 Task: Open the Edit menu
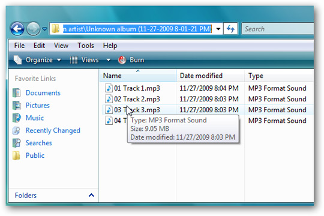39,46
